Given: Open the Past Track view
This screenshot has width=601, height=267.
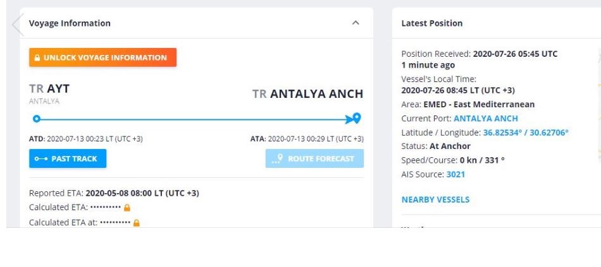Looking at the screenshot, I should (x=68, y=158).
